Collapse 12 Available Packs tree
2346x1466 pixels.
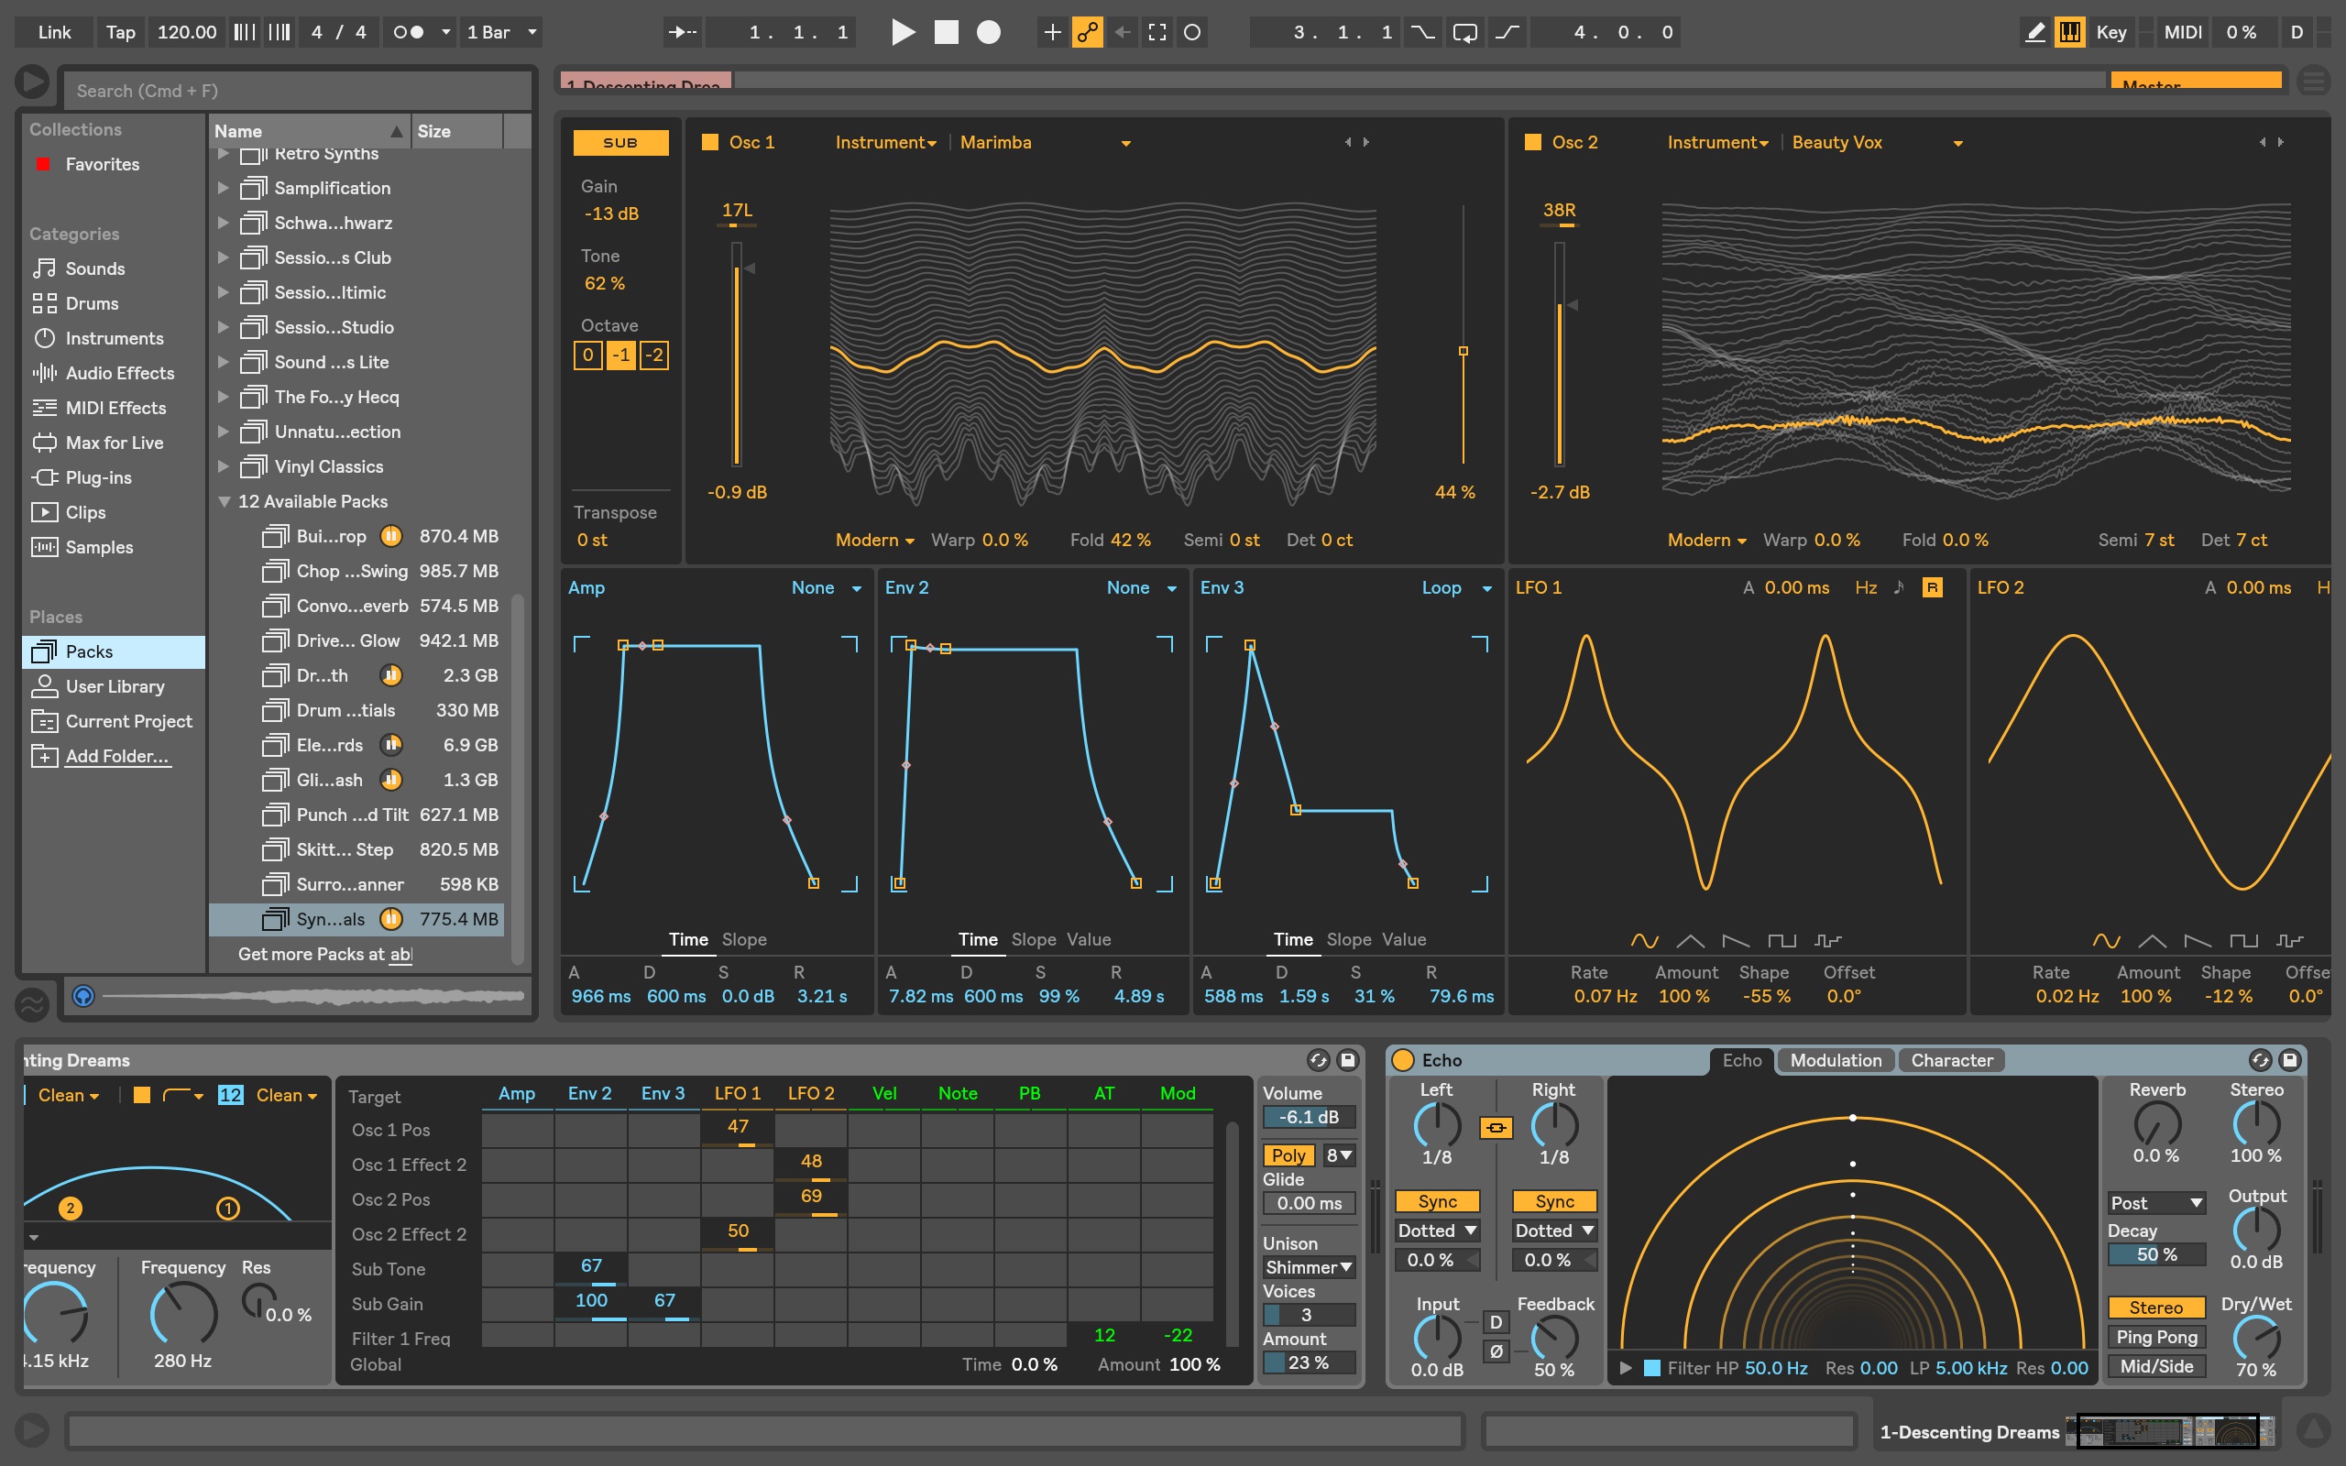(224, 501)
